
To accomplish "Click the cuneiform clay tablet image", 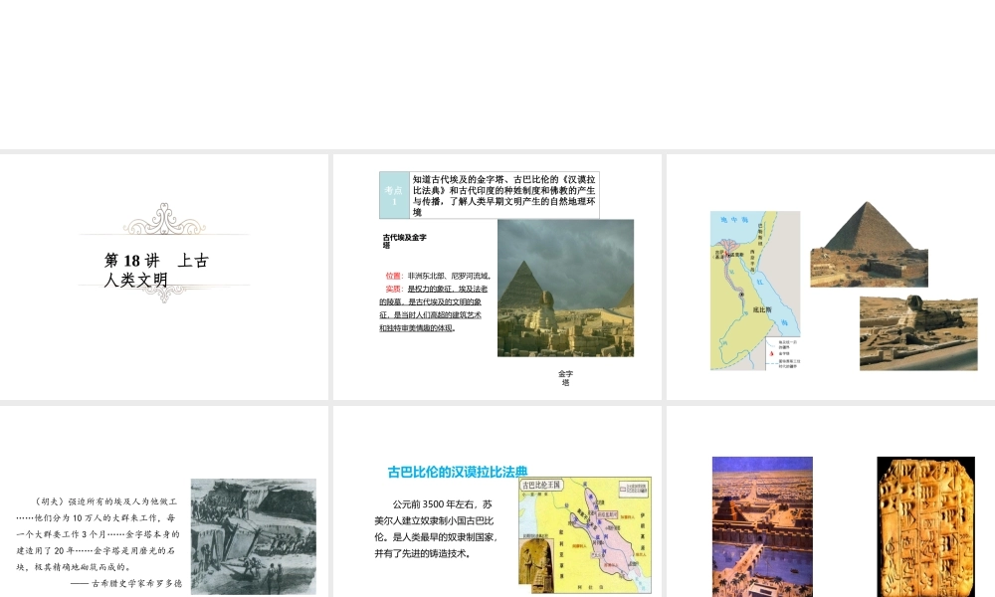I will [925, 526].
